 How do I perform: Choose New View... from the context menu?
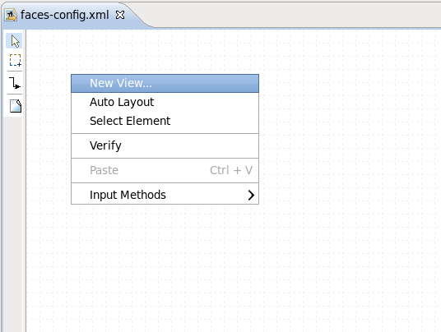165,84
